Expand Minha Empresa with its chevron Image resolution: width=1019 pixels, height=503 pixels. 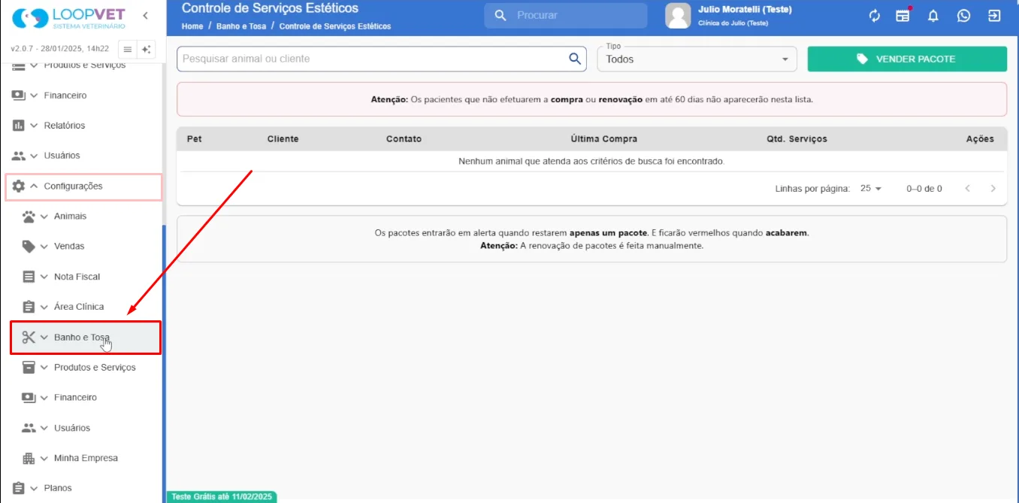tap(44, 458)
